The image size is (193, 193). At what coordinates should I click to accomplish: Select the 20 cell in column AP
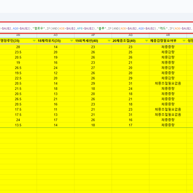coord(93,94)
